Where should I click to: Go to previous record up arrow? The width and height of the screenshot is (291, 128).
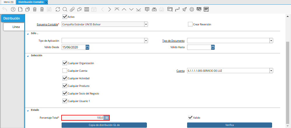pyautogui.click(x=124, y=9)
